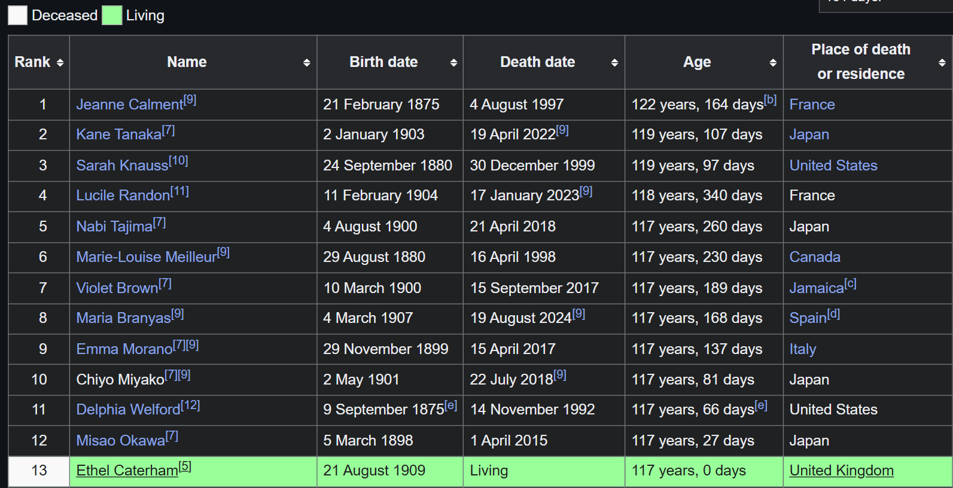953x488 pixels.
Task: Open Jeanne Calment article link
Action: coord(130,105)
